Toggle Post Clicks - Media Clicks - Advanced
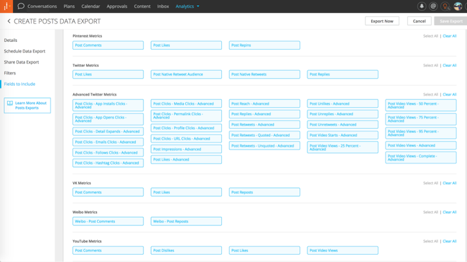The image size is (467, 262). (x=186, y=103)
